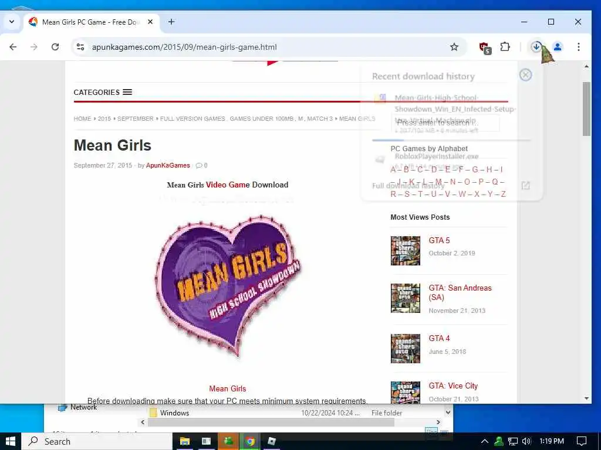Open GAMES UNDER 100MB breadcrumb

coord(261,118)
